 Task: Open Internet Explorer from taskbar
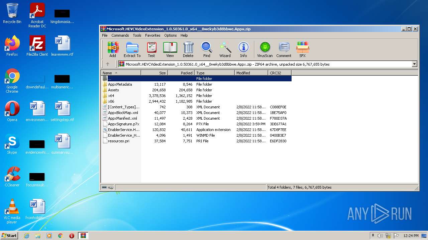(26, 236)
